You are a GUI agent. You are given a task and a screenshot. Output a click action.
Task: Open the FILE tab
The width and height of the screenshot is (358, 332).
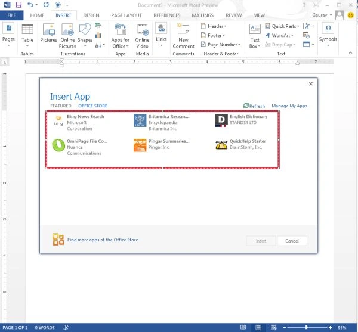click(12, 15)
